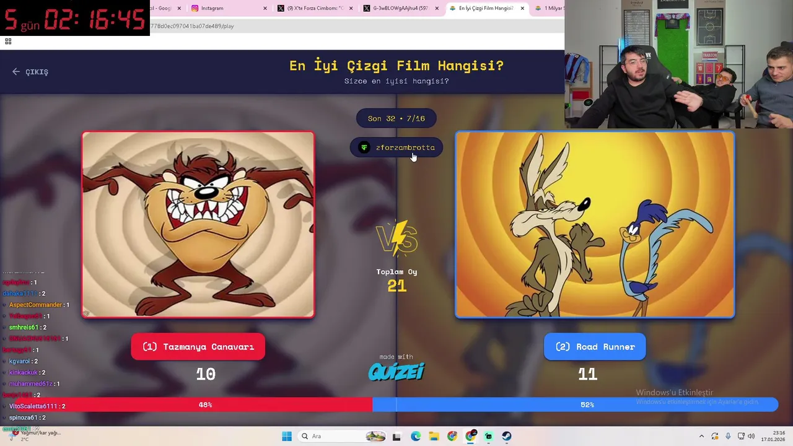Click chat user kgvarol
The height and width of the screenshot is (446, 793).
pos(19,361)
